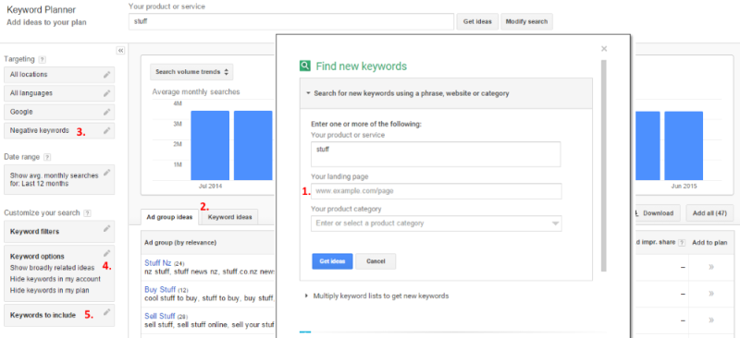
Task: Open Search volume trends dropdown
Action: point(191,72)
